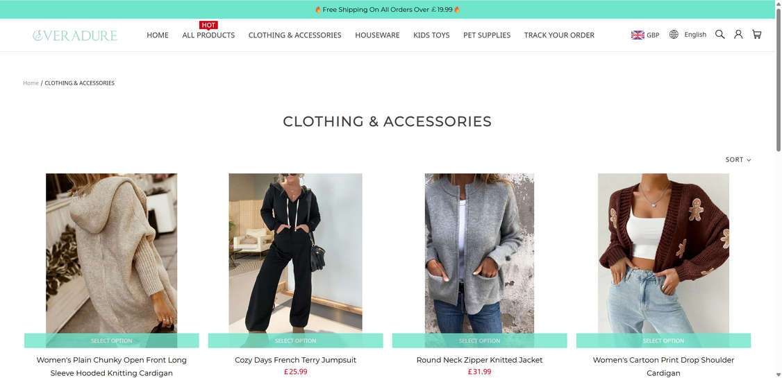Image resolution: width=782 pixels, height=378 pixels.
Task: Open the hooded knitting cardigan thumbnail
Action: click(x=111, y=253)
